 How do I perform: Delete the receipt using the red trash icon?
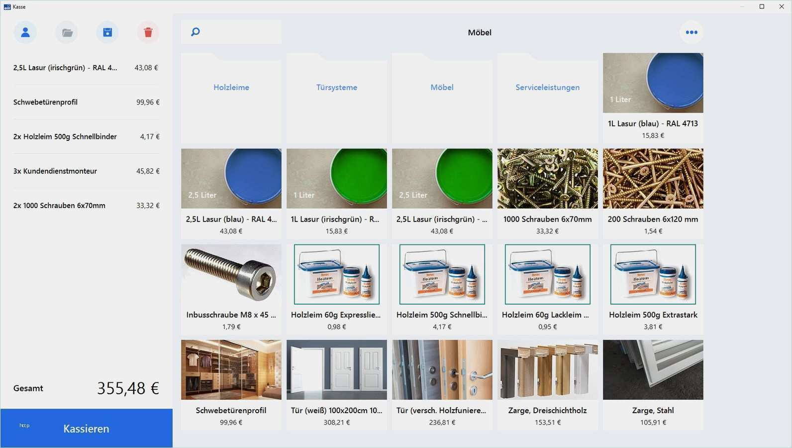click(148, 32)
